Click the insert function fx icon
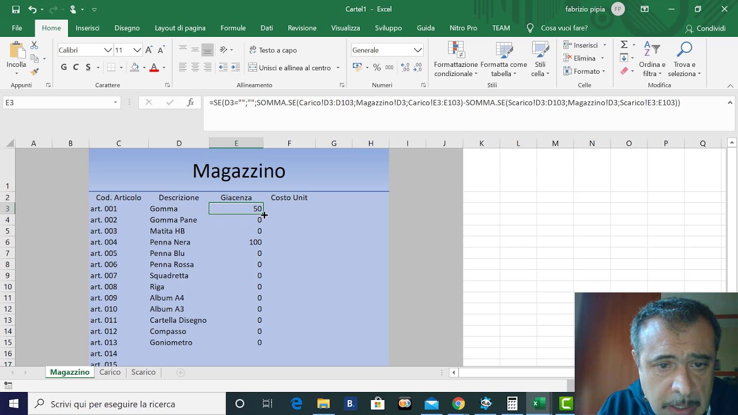 pos(190,103)
